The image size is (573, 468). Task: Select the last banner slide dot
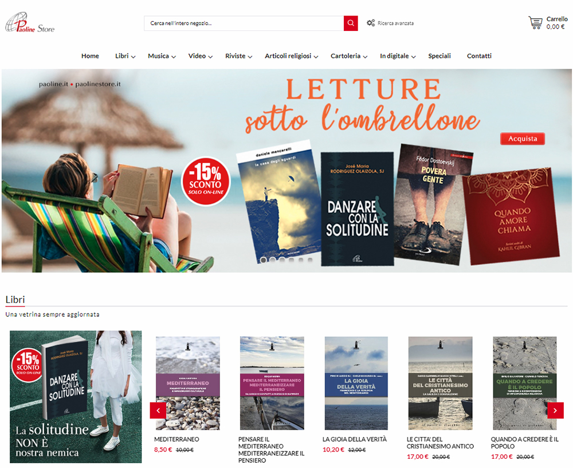[x=310, y=260]
